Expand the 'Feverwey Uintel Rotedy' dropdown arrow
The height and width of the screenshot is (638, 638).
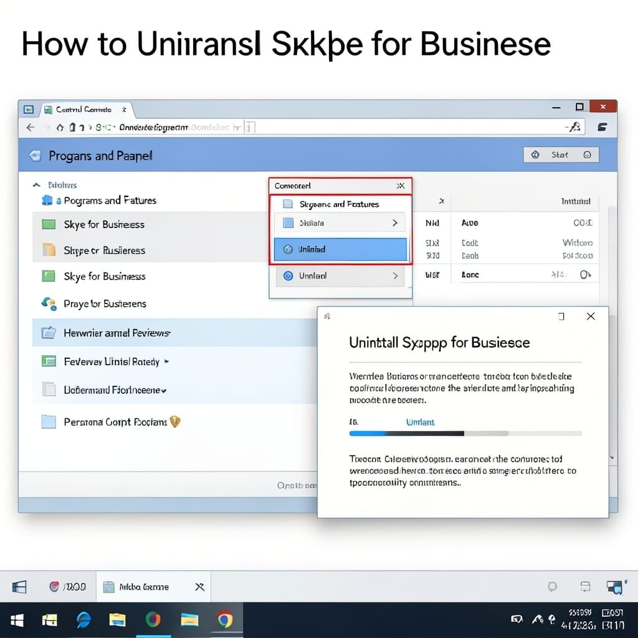click(166, 361)
